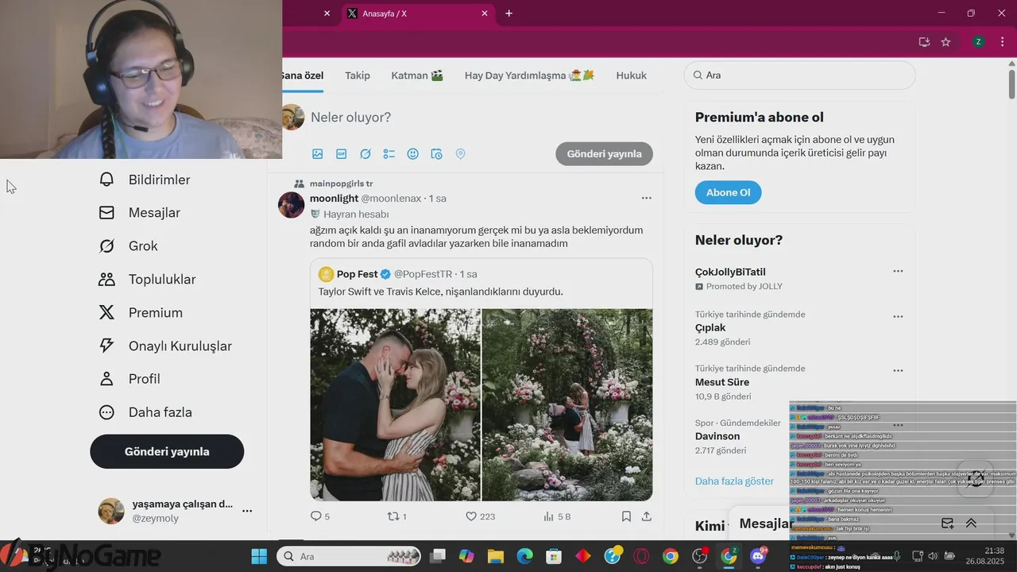
Task: Open options for Mesut Süre trend
Action: pos(898,370)
